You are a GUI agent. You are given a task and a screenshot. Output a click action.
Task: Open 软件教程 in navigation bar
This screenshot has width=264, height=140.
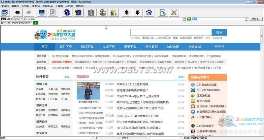pyautogui.click(x=151, y=47)
